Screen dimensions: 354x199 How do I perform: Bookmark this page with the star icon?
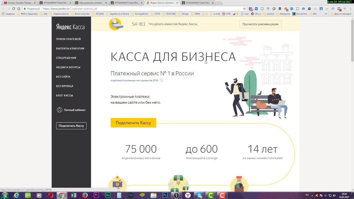coord(244,9)
